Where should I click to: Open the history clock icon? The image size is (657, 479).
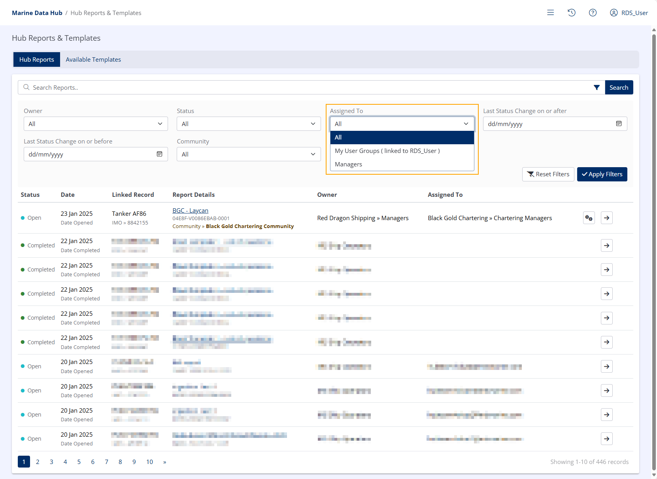[571, 13]
